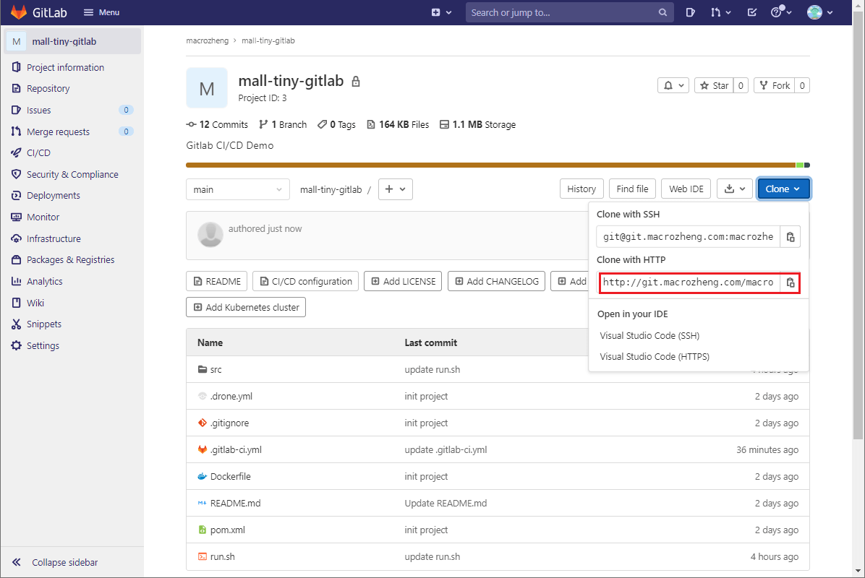865x578 pixels.
Task: Click the History button
Action: pyautogui.click(x=581, y=189)
